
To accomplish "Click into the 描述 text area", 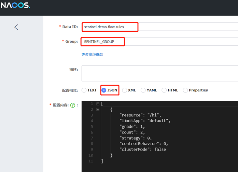I will (160, 73).
